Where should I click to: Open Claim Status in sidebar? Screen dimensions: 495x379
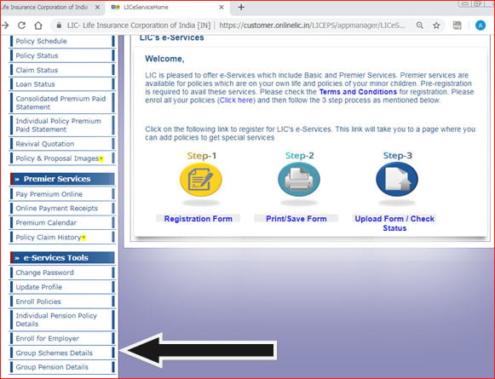[62, 70]
